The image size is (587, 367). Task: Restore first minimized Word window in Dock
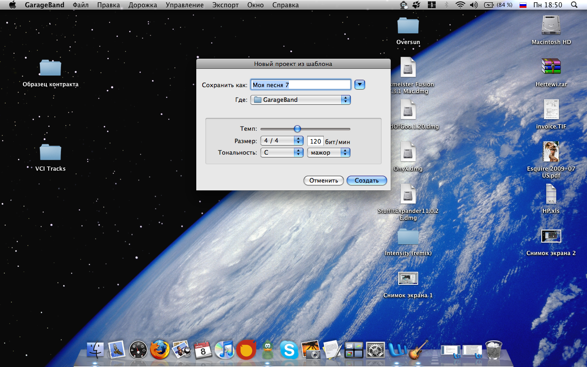click(450, 351)
